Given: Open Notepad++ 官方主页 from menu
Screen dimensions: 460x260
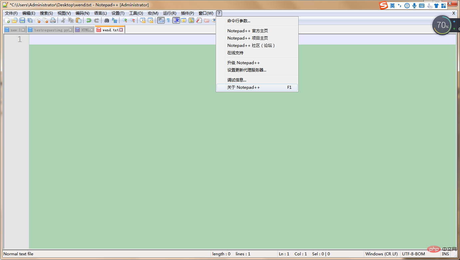Looking at the screenshot, I should click(x=257, y=31).
